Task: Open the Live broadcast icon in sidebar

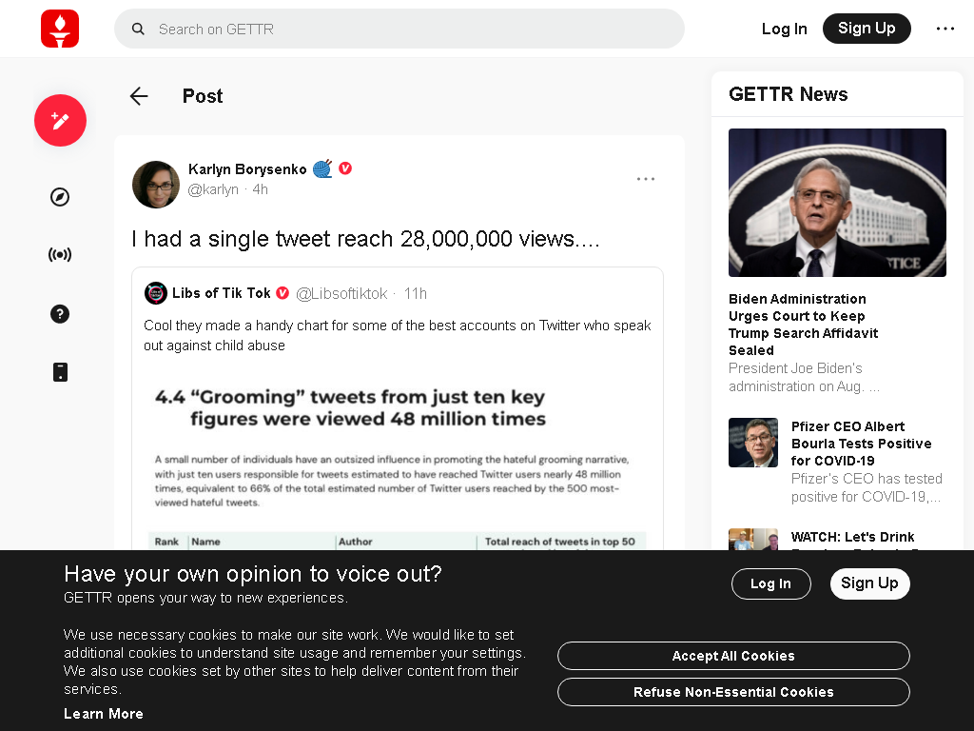Action: coord(60,254)
